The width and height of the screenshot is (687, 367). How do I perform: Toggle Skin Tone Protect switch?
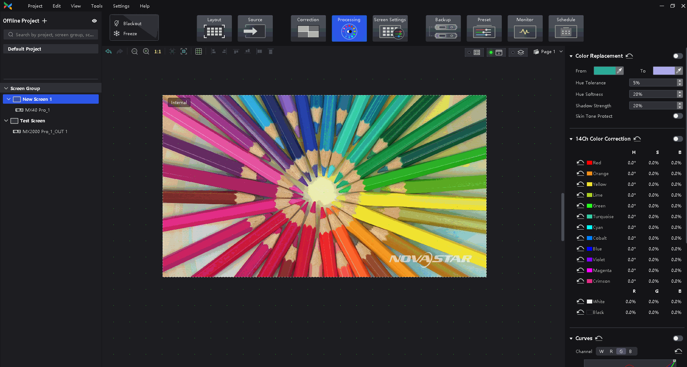click(x=678, y=116)
